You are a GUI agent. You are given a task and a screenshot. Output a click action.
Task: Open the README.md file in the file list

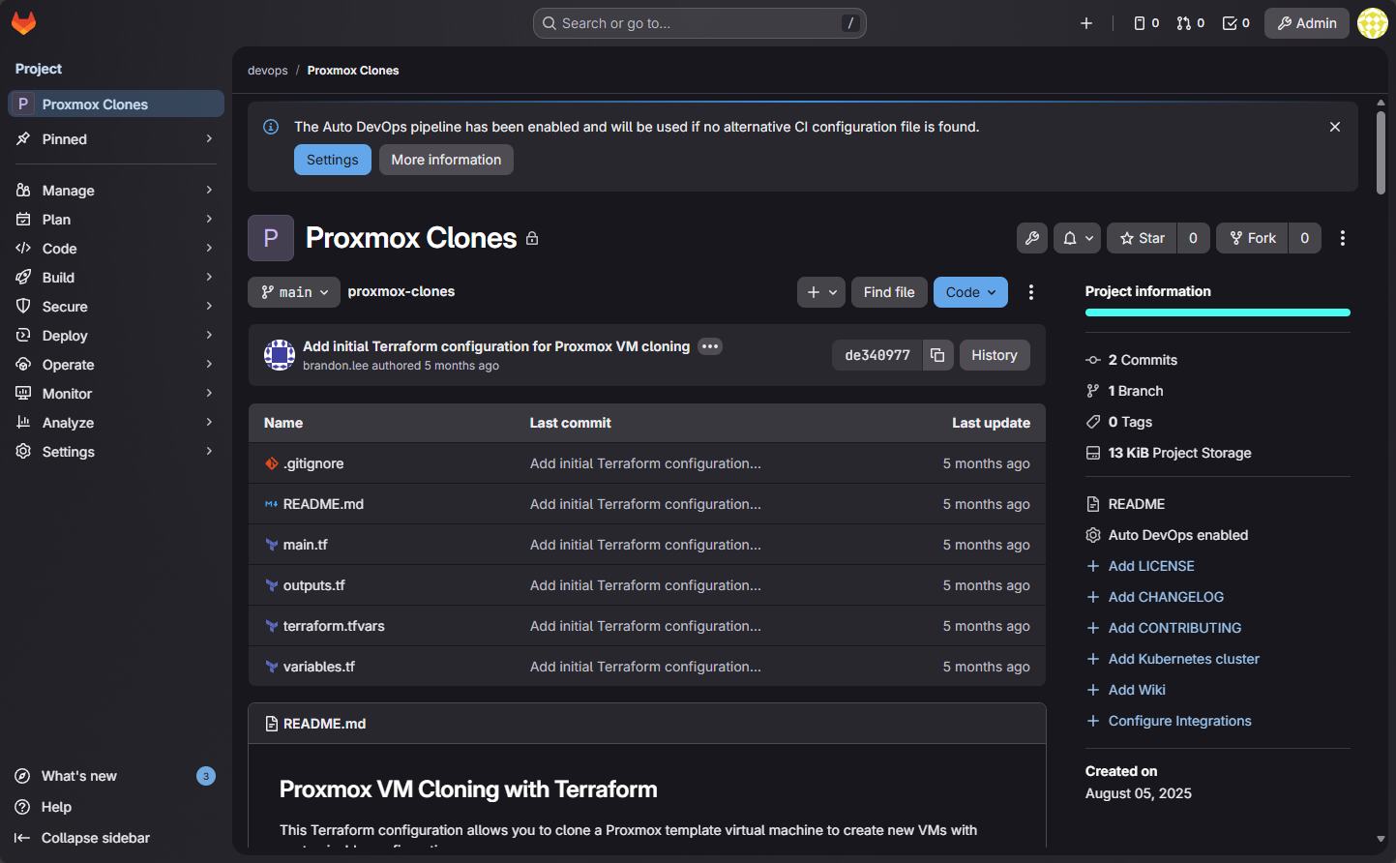[x=323, y=504]
